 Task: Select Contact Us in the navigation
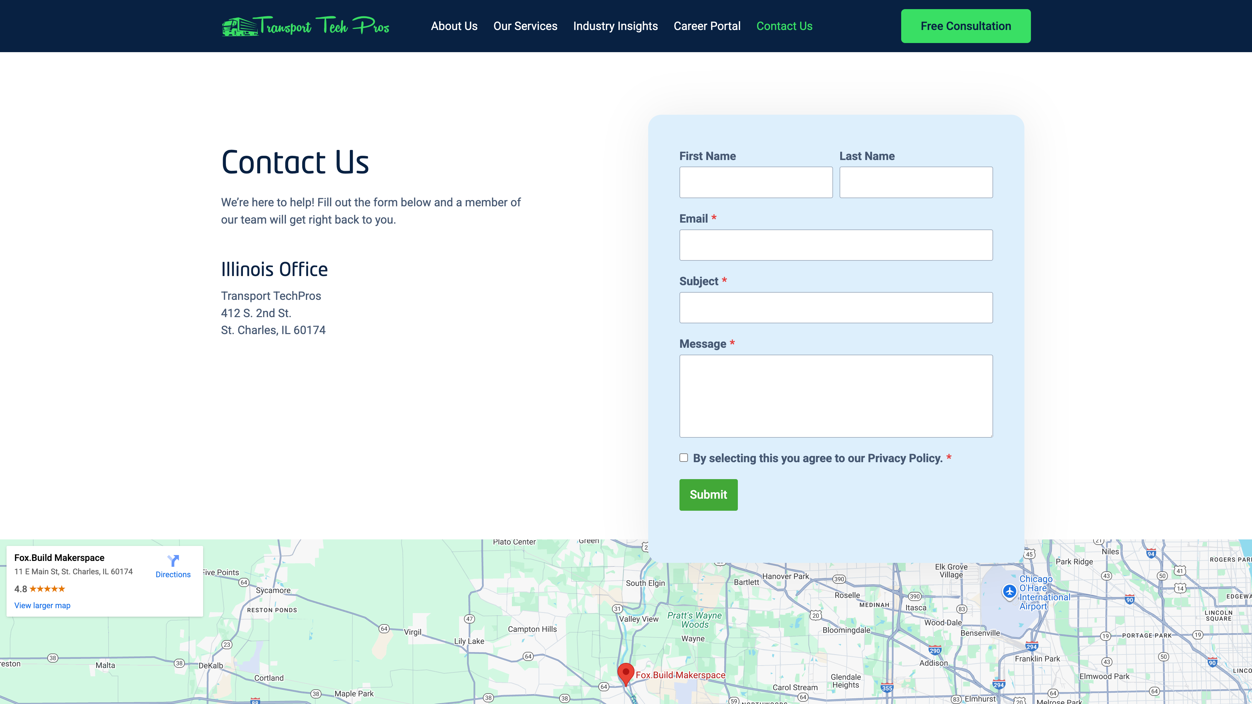(784, 26)
